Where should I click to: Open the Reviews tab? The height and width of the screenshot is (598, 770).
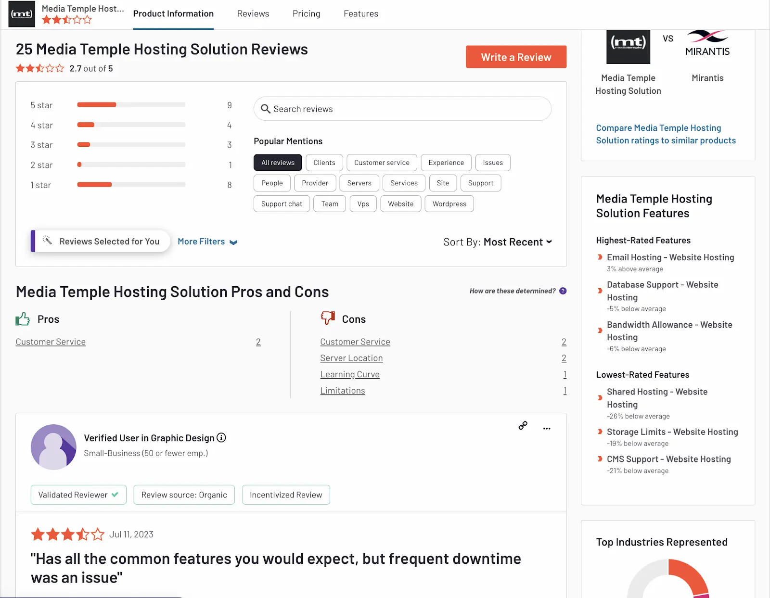[x=253, y=14]
